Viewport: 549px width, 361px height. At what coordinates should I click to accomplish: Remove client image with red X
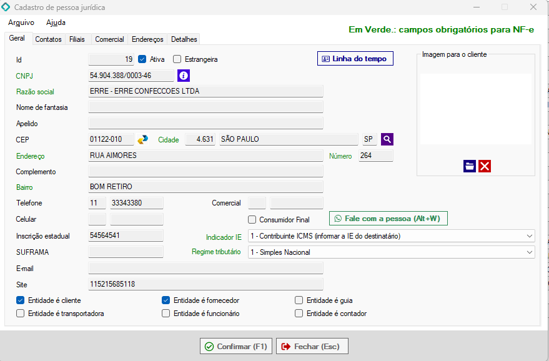click(485, 166)
